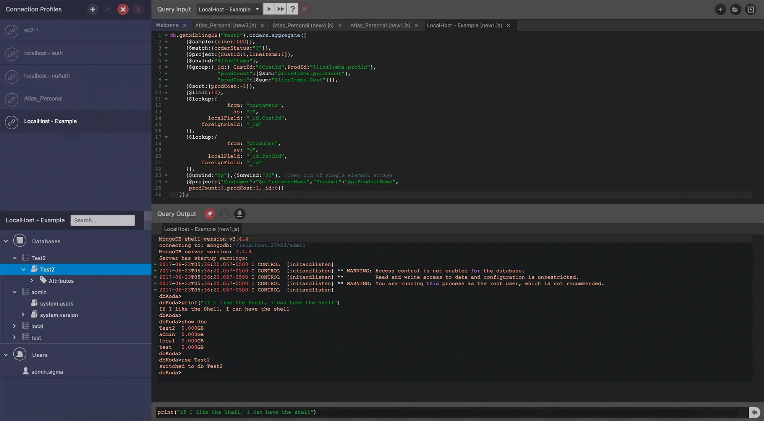Click the tree Search input field
Screen dimensions: 764x421
coord(102,220)
